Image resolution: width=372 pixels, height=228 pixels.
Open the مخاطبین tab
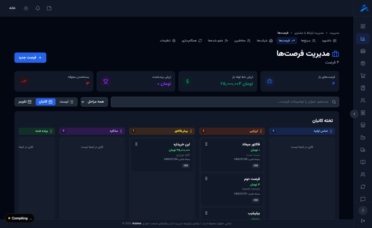[x=242, y=41]
